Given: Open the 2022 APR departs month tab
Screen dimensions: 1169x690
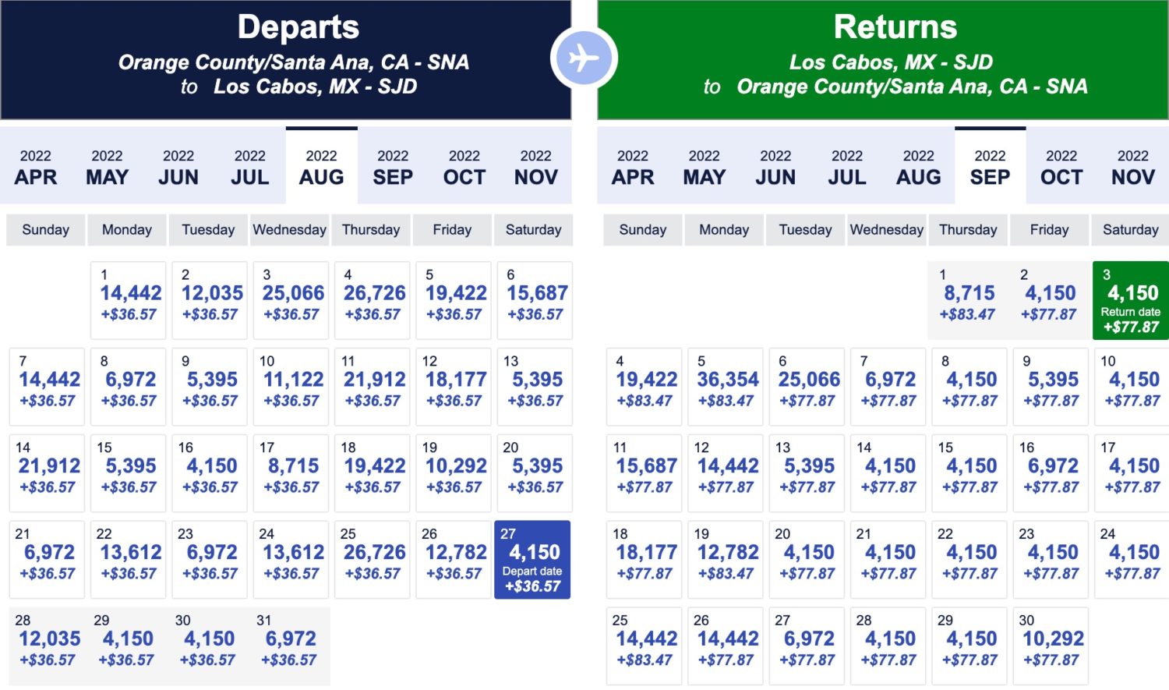Looking at the screenshot, I should tap(35, 166).
